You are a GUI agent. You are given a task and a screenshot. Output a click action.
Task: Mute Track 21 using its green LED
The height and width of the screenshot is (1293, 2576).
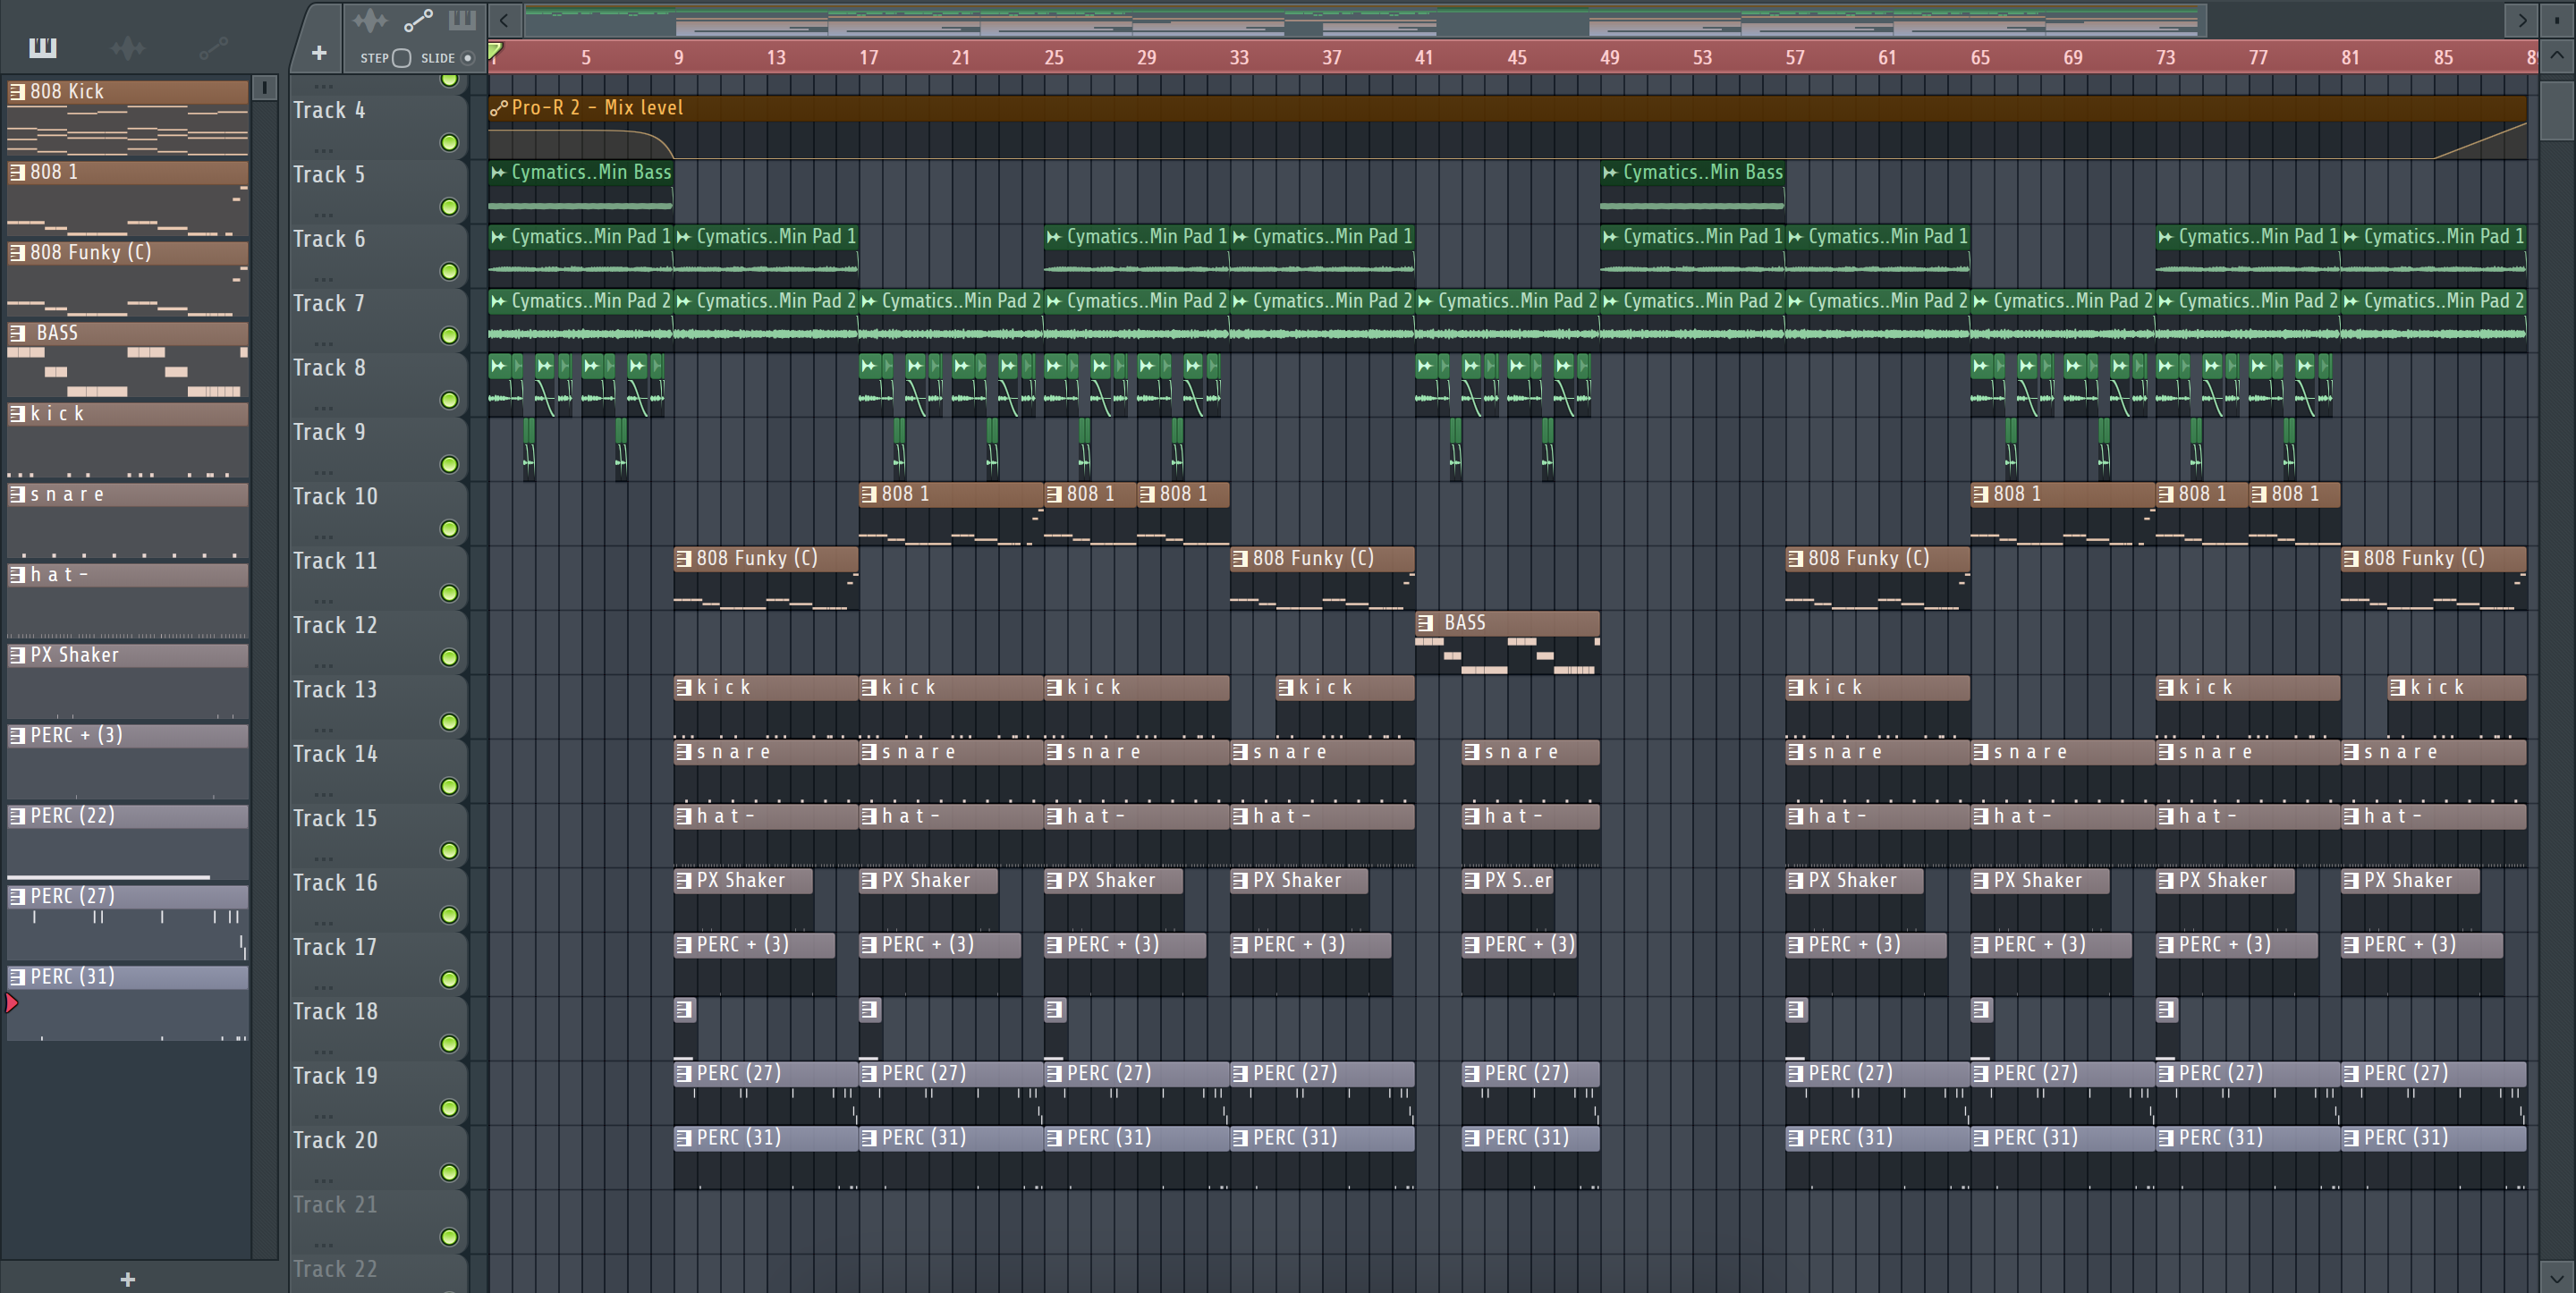point(450,1237)
